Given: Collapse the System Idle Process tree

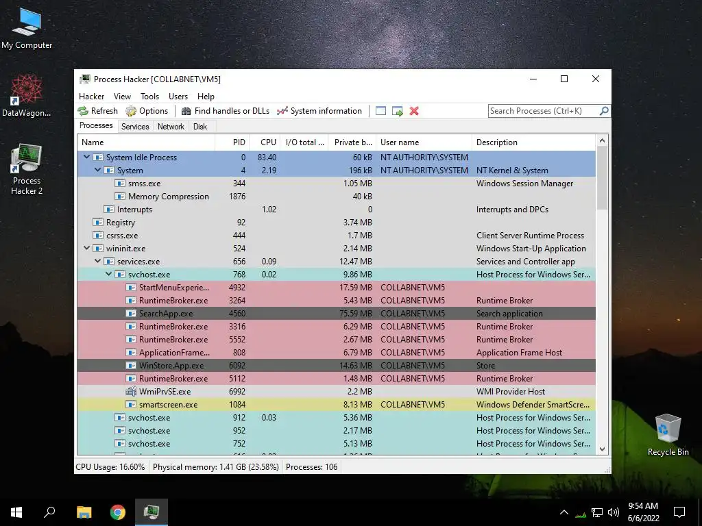Looking at the screenshot, I should pyautogui.click(x=86, y=158).
